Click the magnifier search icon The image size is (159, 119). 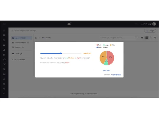coord(136,38)
